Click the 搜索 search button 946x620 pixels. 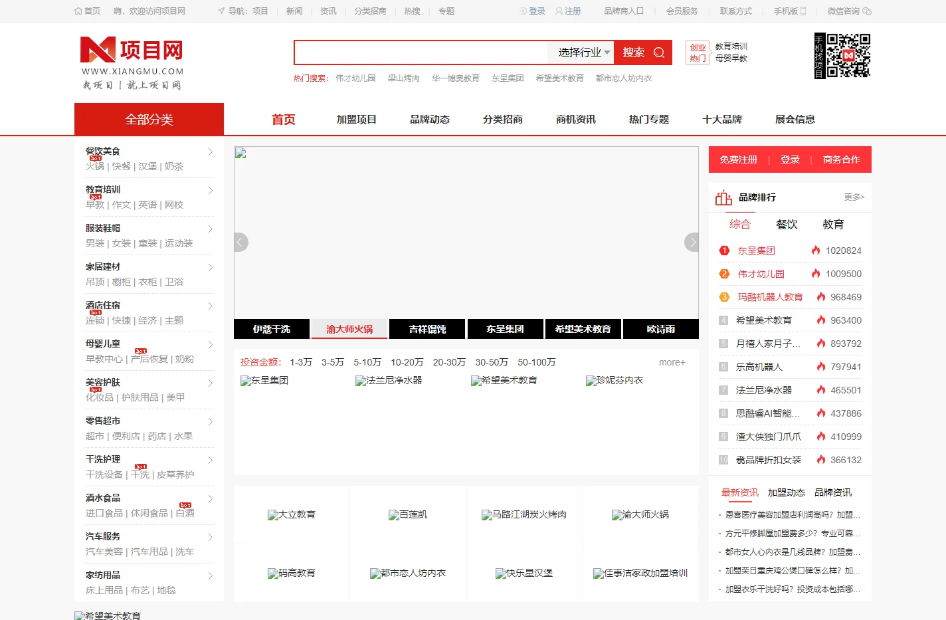click(643, 52)
